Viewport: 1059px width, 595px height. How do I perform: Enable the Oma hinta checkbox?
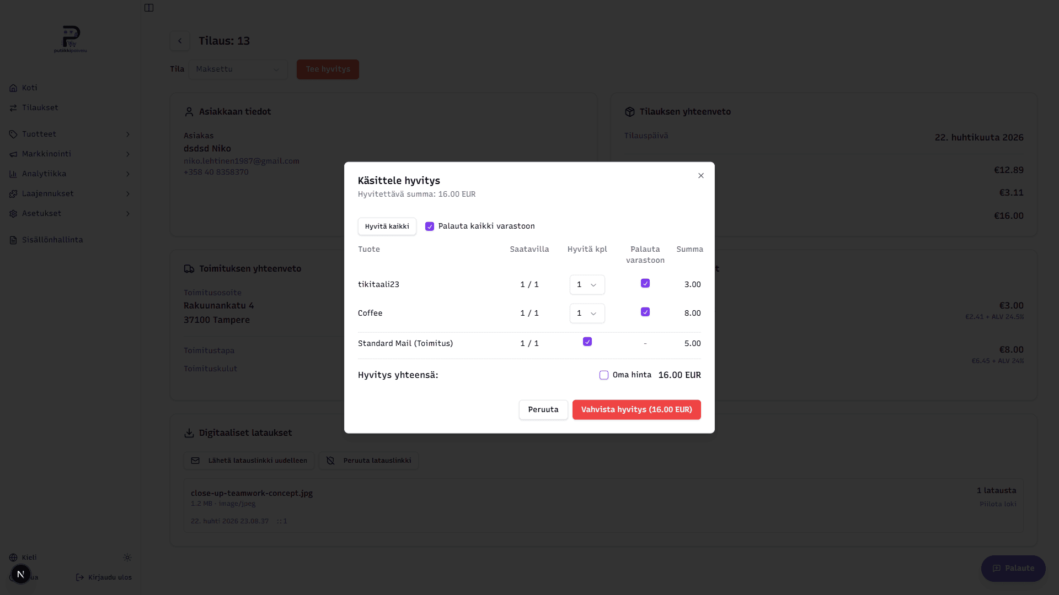click(x=604, y=375)
